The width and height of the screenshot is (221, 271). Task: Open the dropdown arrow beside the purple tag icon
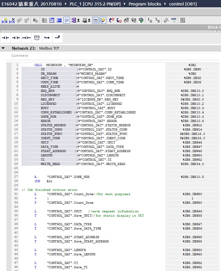point(79,21)
